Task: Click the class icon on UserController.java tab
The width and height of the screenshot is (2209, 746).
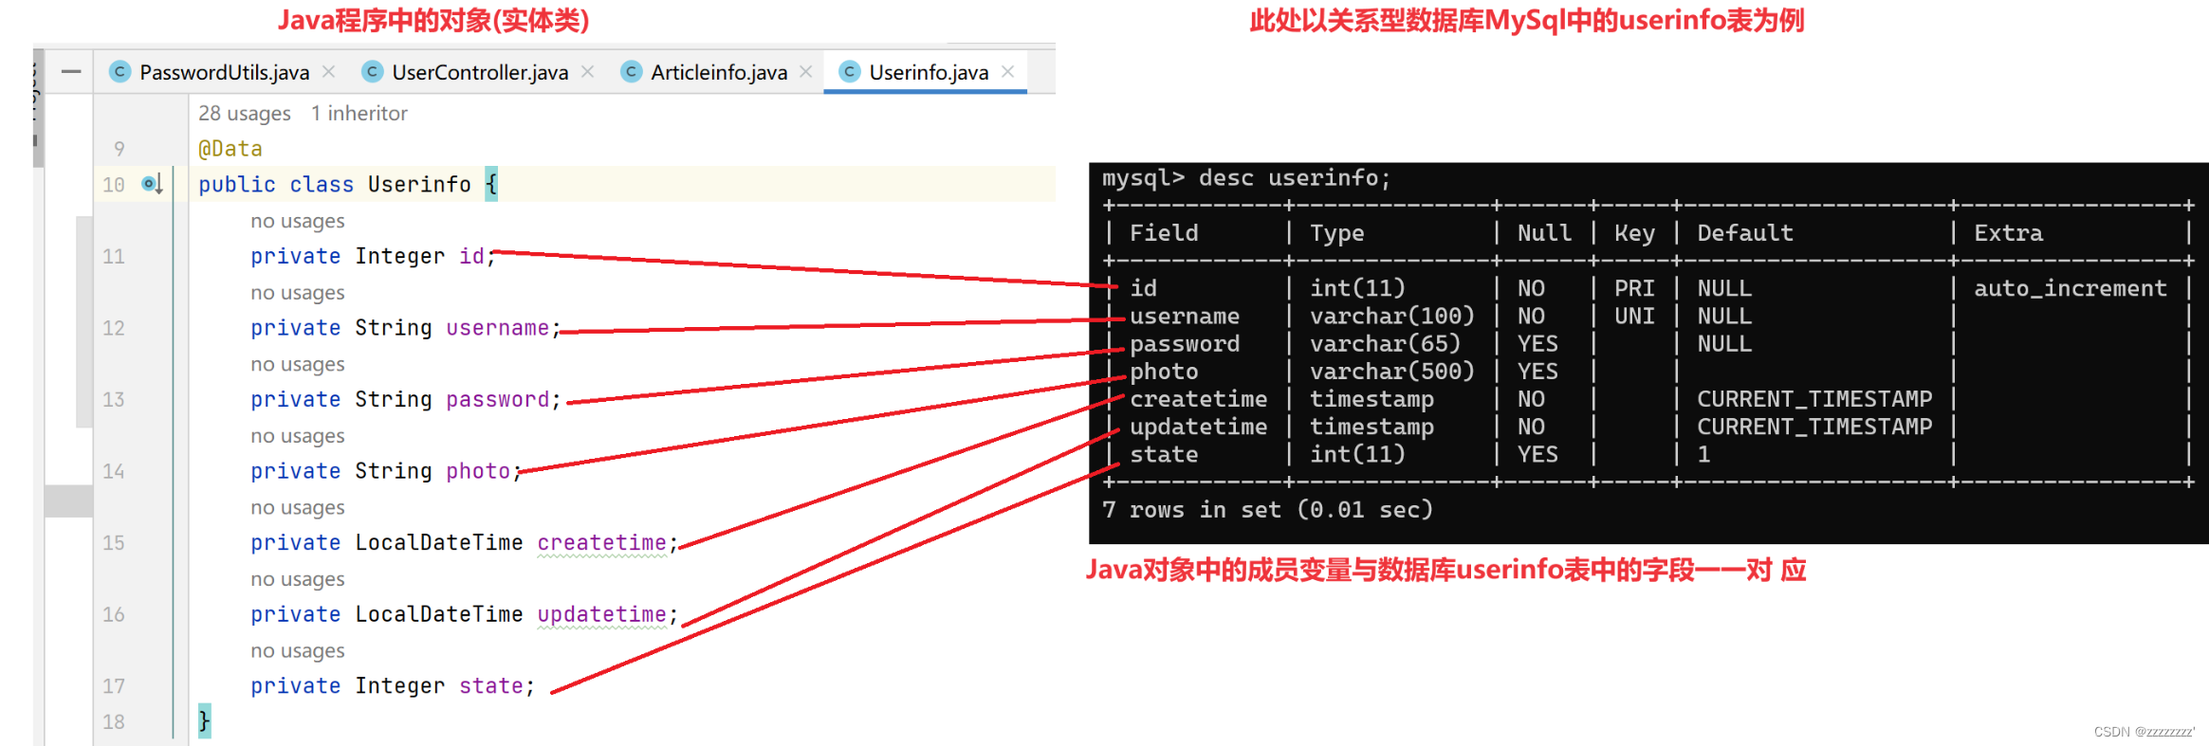Action: coord(372,72)
